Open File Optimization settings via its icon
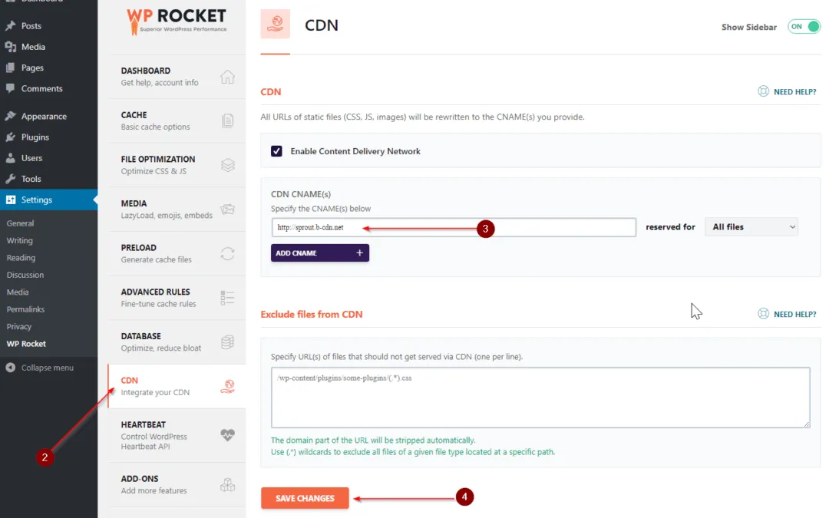The height and width of the screenshot is (518, 829). coord(228,165)
